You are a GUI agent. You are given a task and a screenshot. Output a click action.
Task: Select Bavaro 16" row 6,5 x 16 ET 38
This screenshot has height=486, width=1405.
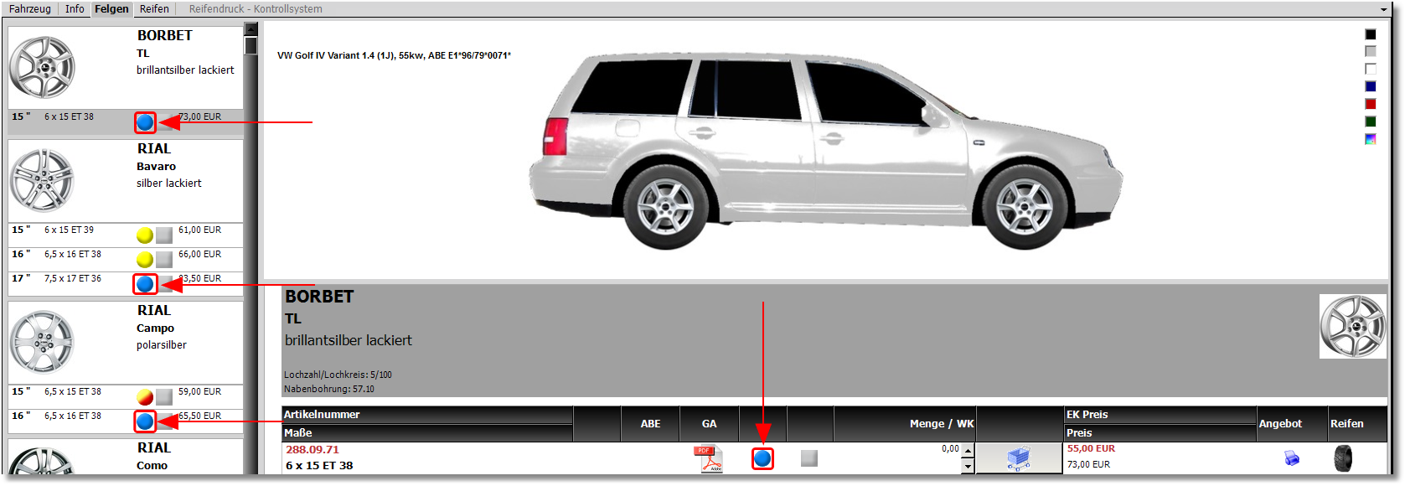[x=126, y=258]
